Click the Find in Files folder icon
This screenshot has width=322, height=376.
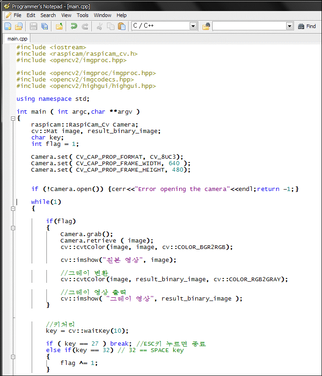206,26
